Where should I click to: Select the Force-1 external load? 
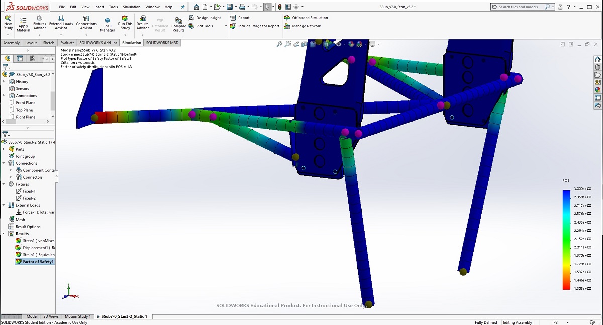35,212
